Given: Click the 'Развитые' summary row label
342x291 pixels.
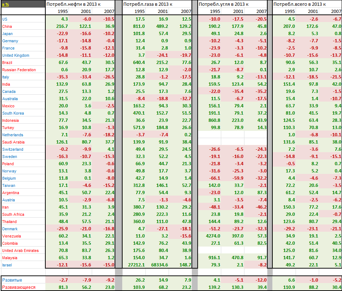Looking at the screenshot, I should [12, 280].
